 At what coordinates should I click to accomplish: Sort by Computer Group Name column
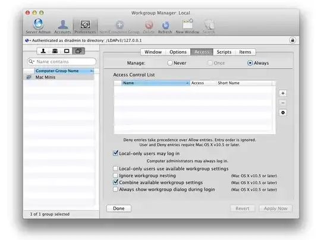pyautogui.click(x=64, y=71)
